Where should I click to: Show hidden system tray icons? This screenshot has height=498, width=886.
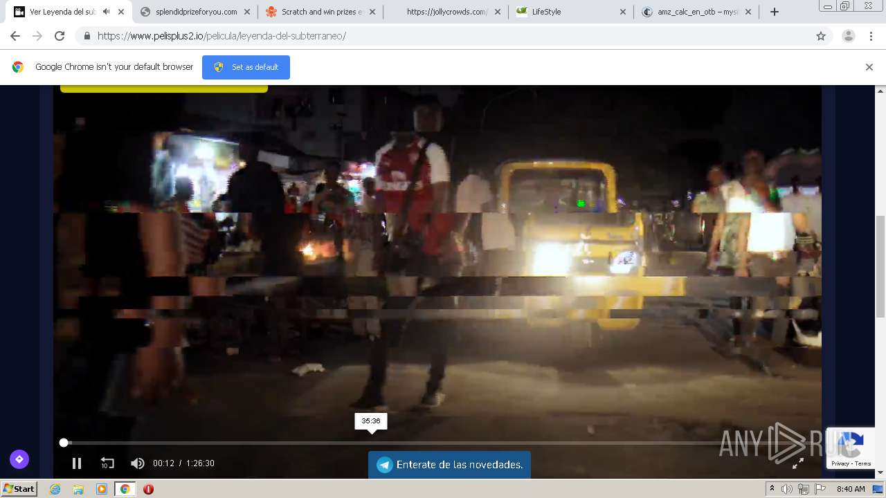pos(772,489)
